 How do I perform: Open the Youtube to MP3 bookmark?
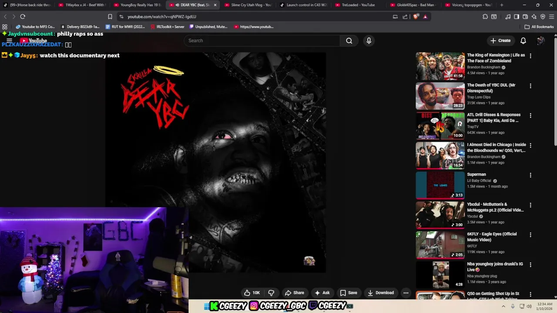35,27
